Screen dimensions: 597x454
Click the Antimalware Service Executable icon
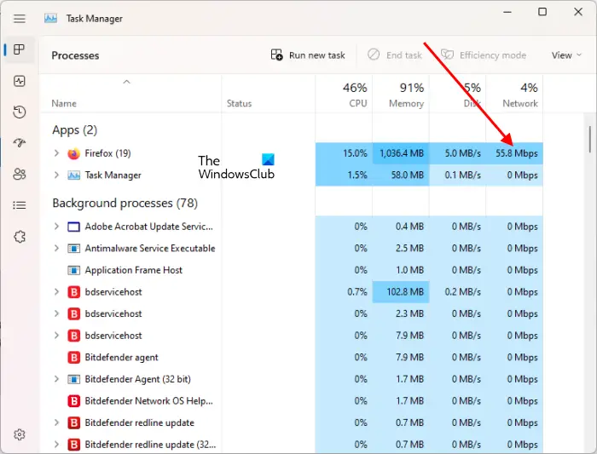pyautogui.click(x=74, y=248)
